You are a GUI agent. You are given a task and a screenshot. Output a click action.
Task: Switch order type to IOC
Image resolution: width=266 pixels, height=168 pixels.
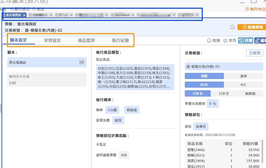(x=244, y=85)
